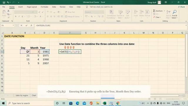The image size is (188, 106).
Task: Click the Copy icon in the Clipboard group
Action: (8, 14)
